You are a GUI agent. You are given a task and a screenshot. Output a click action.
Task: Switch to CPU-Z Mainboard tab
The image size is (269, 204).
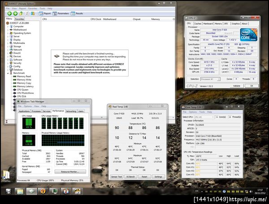click(x=208, y=24)
